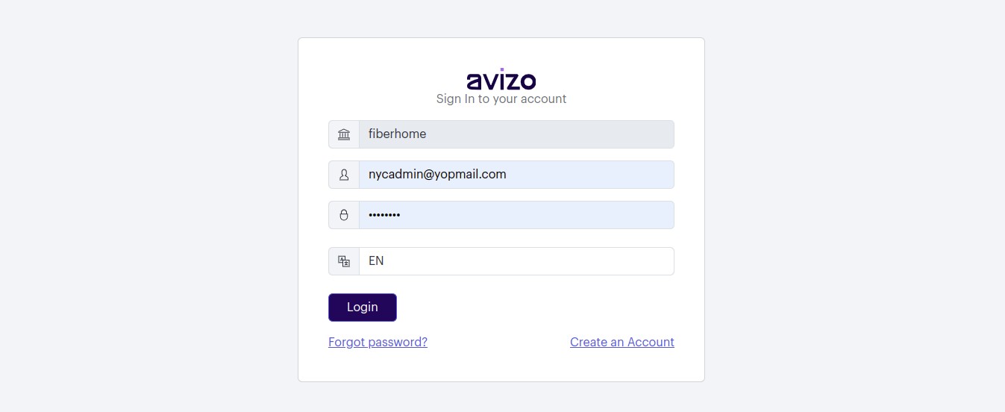Click blank card area below the account links
The height and width of the screenshot is (412, 1005).
tap(501, 366)
